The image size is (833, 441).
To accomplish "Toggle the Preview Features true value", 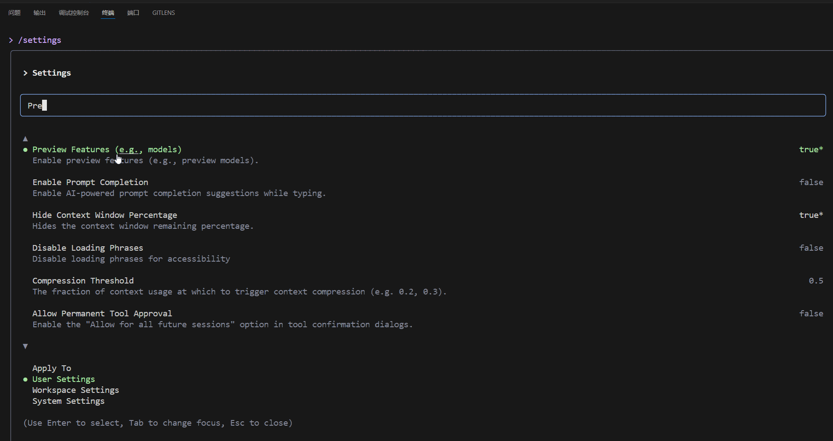I will point(811,150).
